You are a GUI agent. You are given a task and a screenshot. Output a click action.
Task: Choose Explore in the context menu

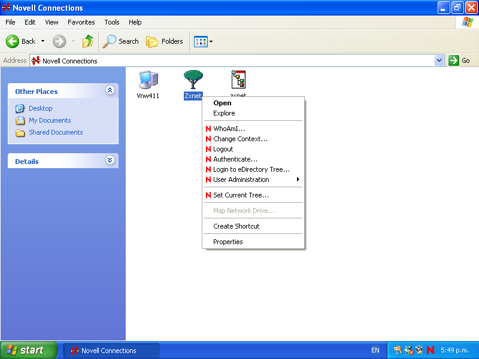pyautogui.click(x=253, y=113)
